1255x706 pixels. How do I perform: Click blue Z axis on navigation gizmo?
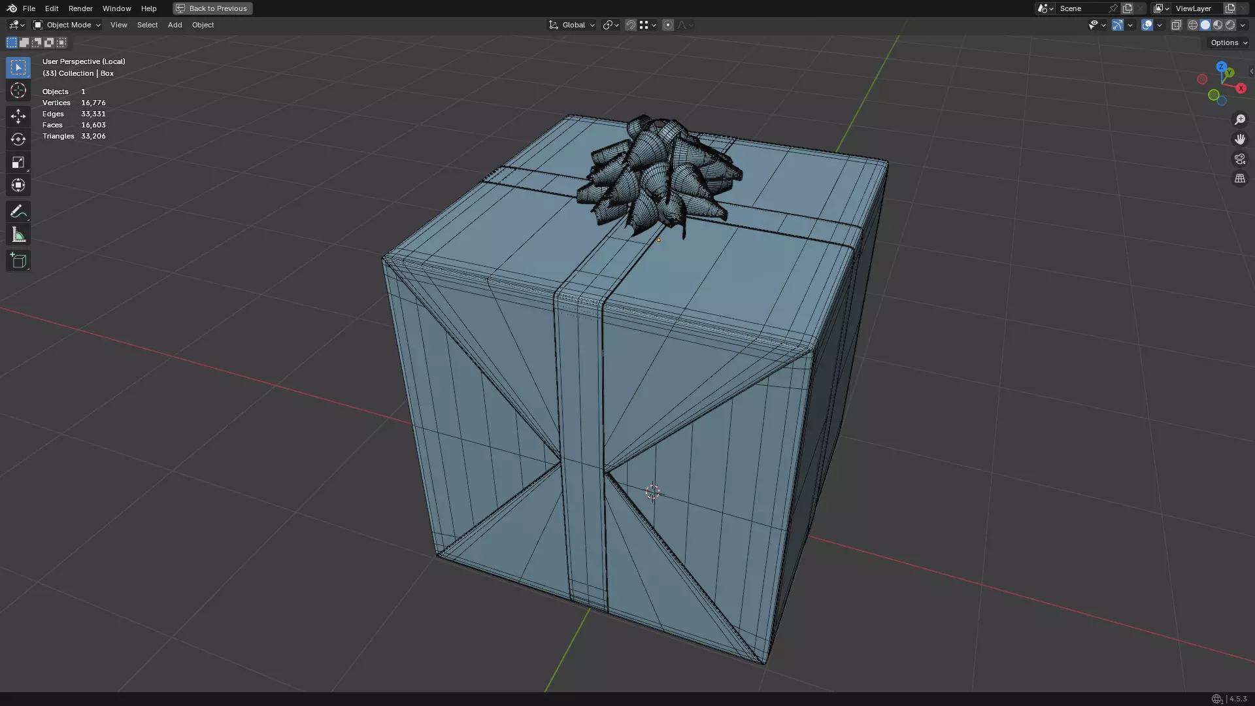click(x=1221, y=67)
